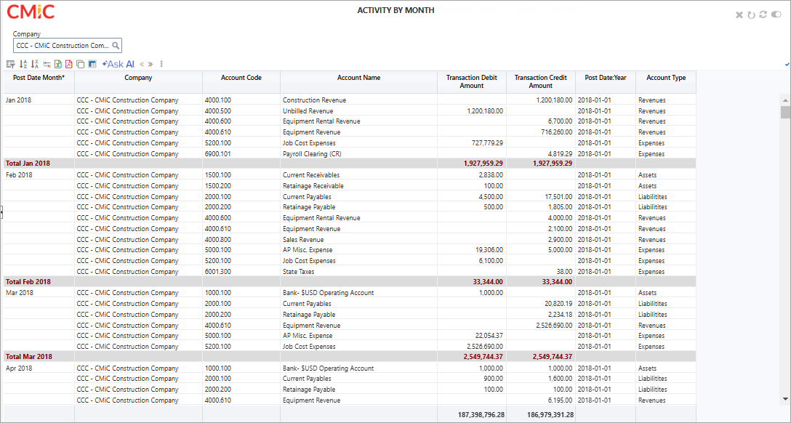
Task: Click the credit amount 716,260.00
Action: pos(555,132)
